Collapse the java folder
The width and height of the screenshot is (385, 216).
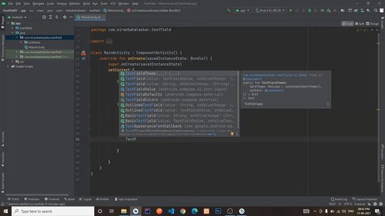(13, 33)
